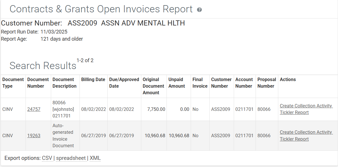Sort by Unpaid Amount column header
The height and width of the screenshot is (167, 338).
(177, 83)
